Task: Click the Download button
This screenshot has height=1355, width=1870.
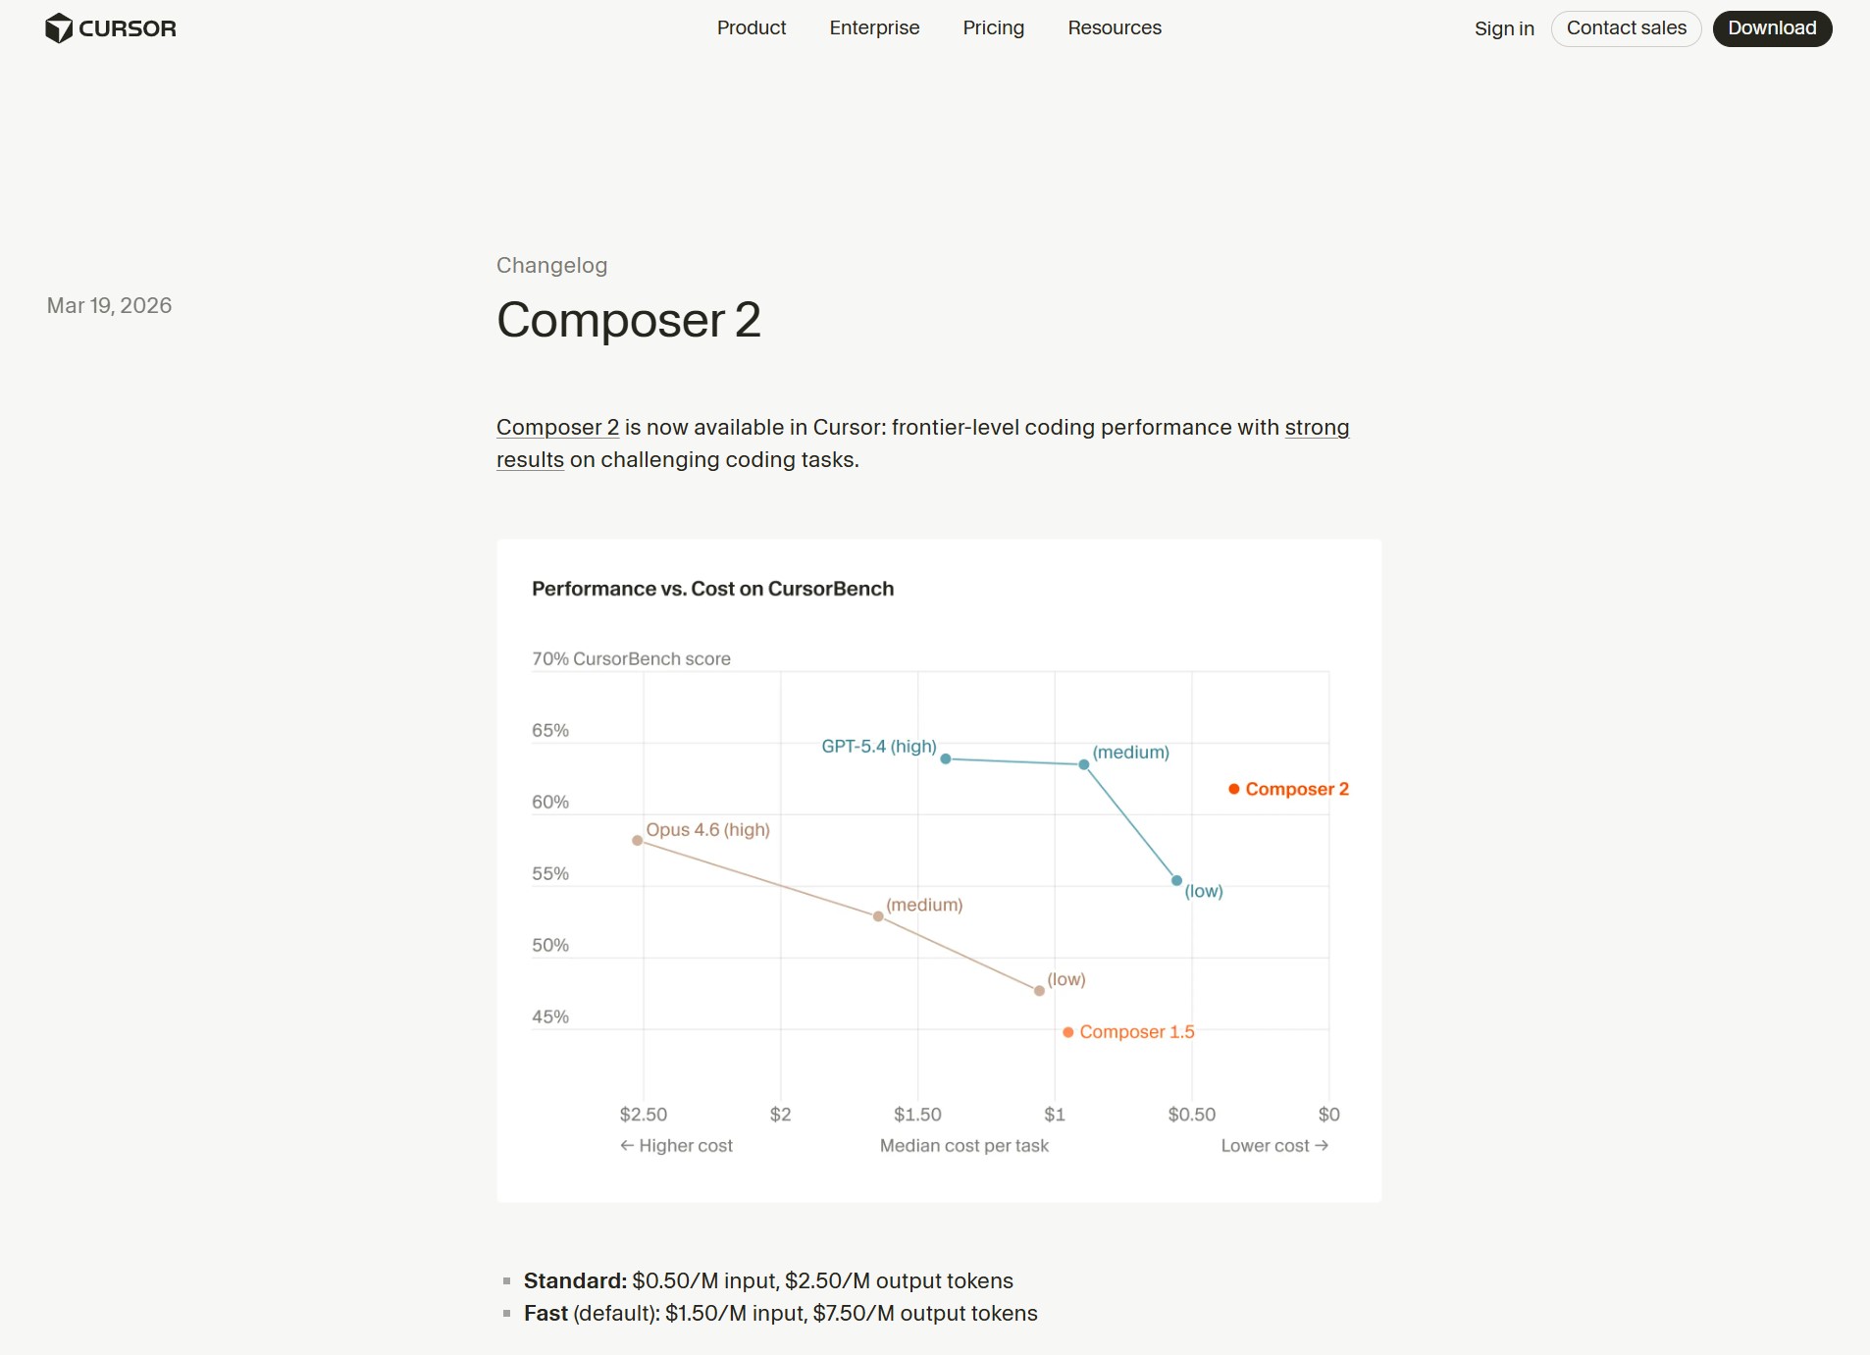Action: coord(1772,27)
